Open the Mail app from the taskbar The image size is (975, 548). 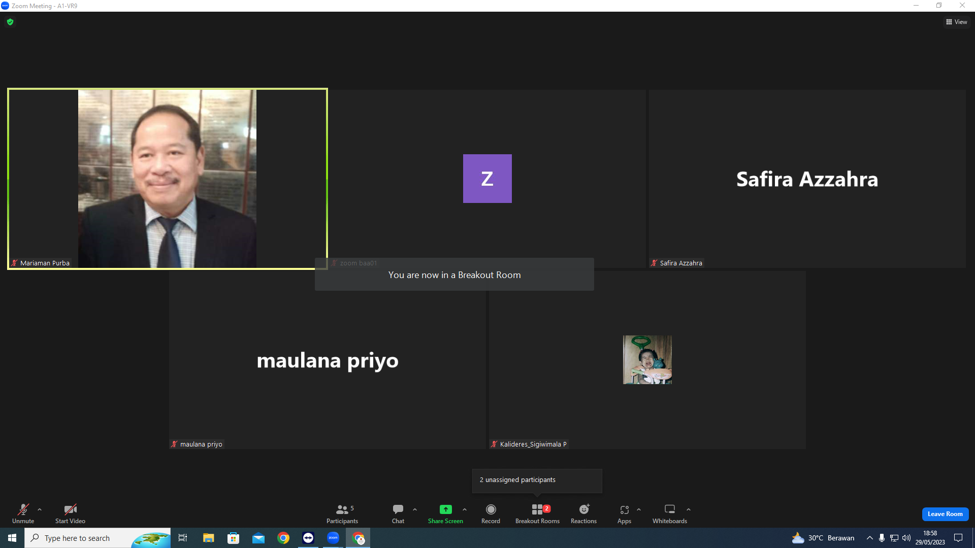[258, 538]
